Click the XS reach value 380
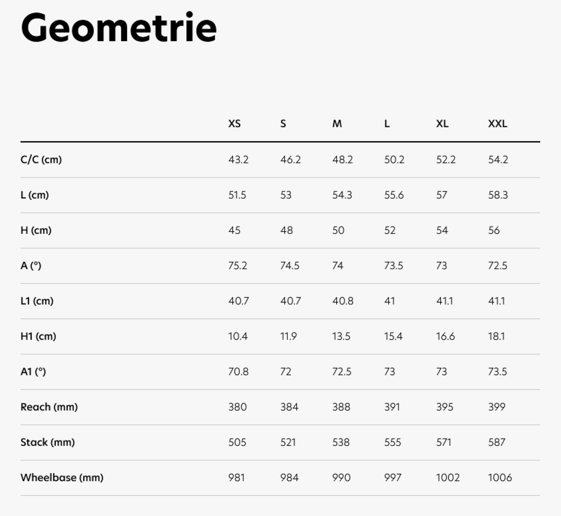This screenshot has width=561, height=516. click(238, 407)
